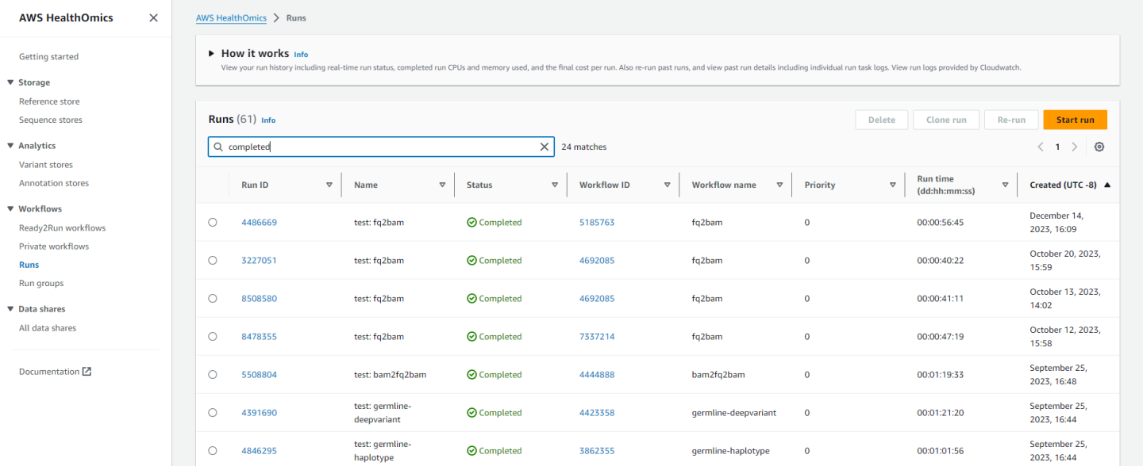Sort by Priority column arrow
1143x466 pixels.
click(892, 185)
